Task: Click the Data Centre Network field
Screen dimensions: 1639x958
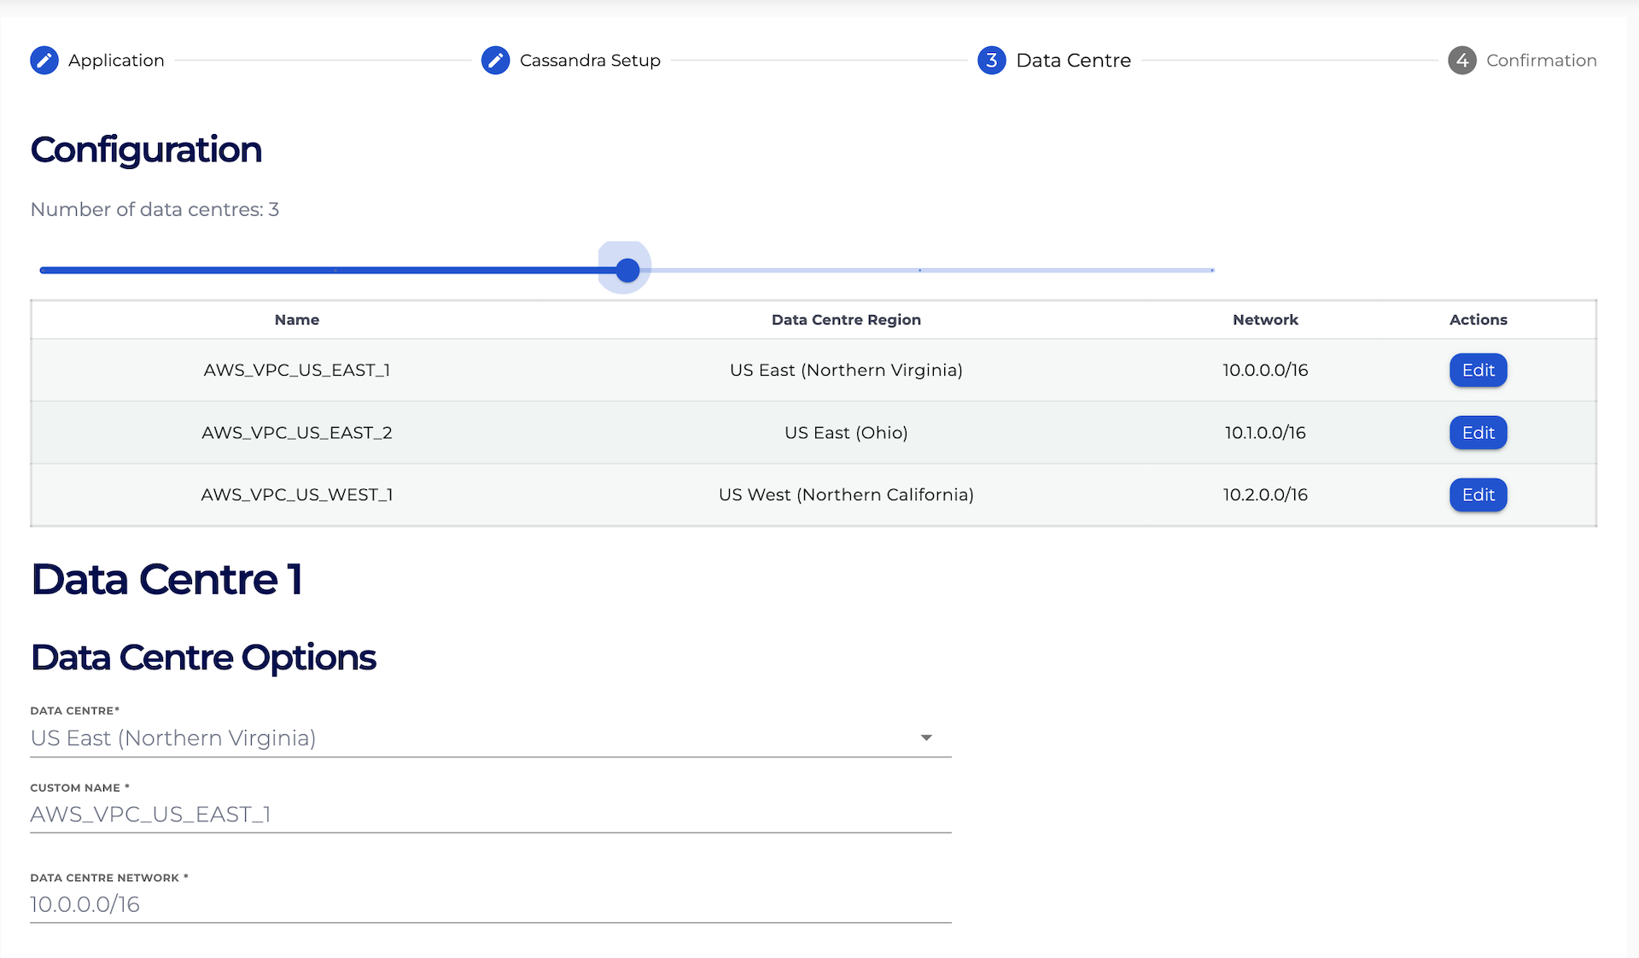Action: pos(490,904)
